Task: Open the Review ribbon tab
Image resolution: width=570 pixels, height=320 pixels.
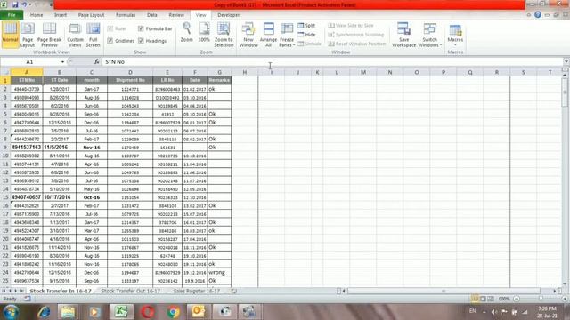Action: [176, 15]
